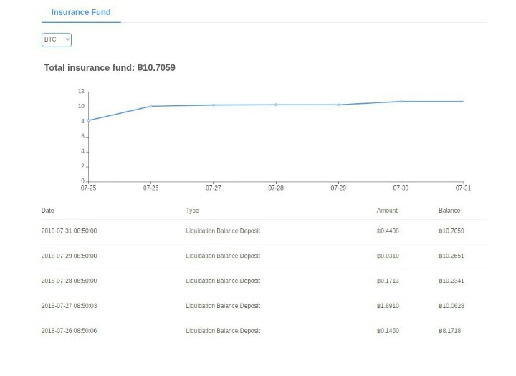The width and height of the screenshot is (516, 376).
Task: Click the BTC dropdown arrow
Action: (x=67, y=40)
